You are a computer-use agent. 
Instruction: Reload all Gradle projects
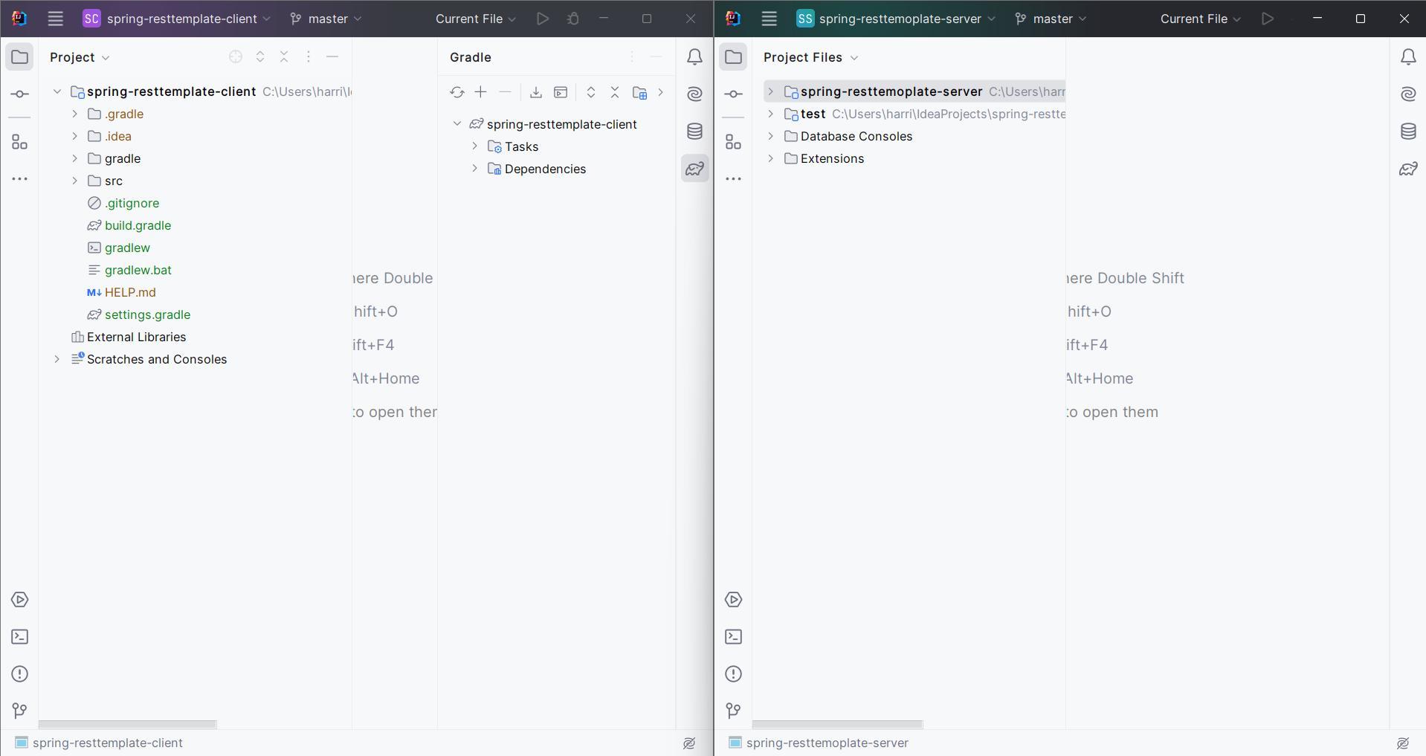pyautogui.click(x=457, y=92)
